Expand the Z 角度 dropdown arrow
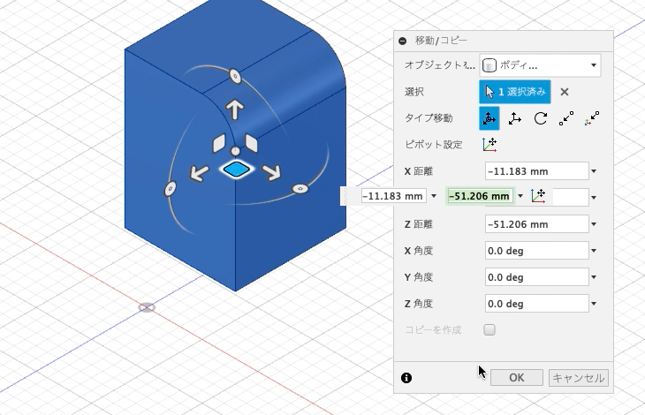This screenshot has width=645, height=415. click(x=594, y=304)
